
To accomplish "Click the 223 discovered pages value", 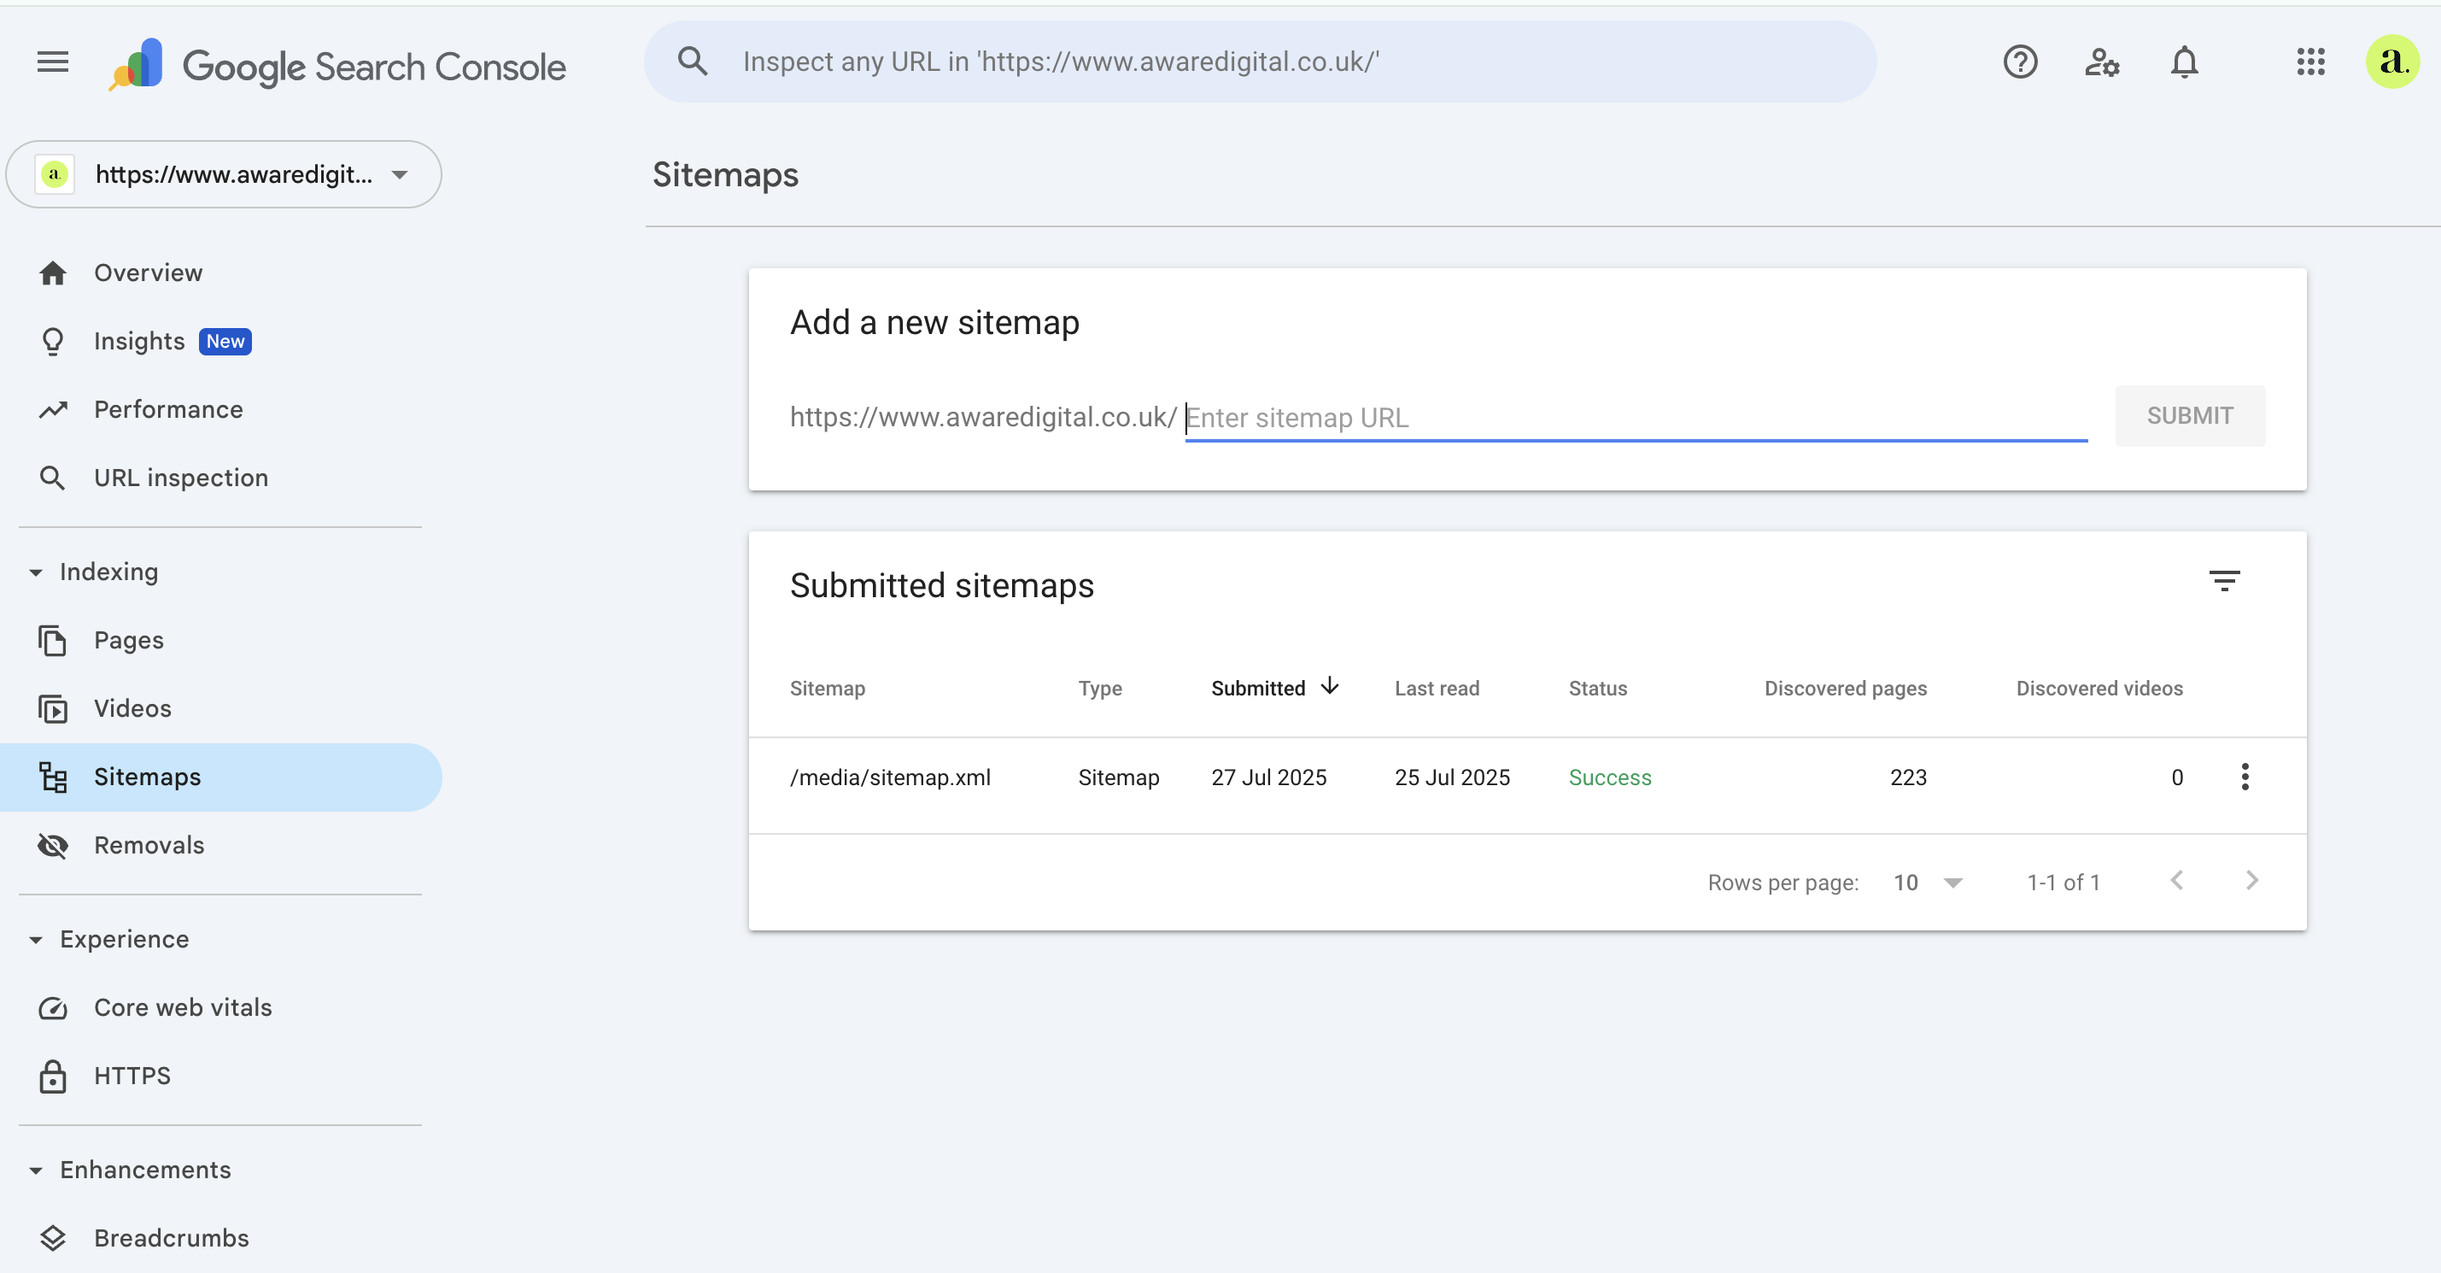I will click(x=1907, y=778).
